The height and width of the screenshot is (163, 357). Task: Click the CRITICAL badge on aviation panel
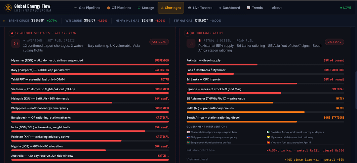[159, 42]
